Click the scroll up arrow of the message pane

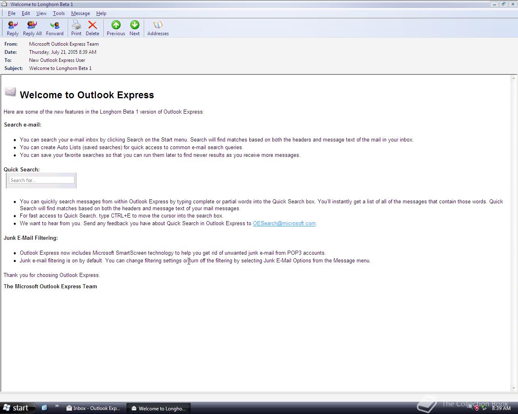pyautogui.click(x=514, y=78)
